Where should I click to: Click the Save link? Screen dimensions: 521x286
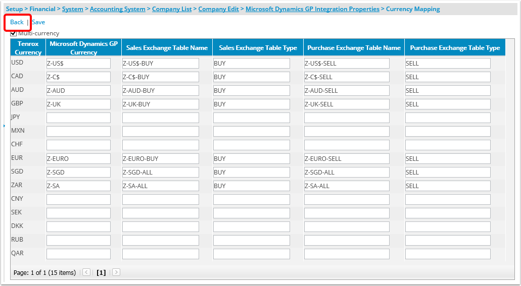(38, 22)
